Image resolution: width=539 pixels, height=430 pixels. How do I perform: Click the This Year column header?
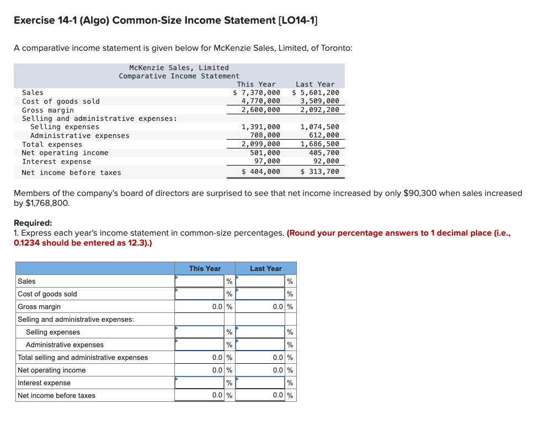click(205, 268)
